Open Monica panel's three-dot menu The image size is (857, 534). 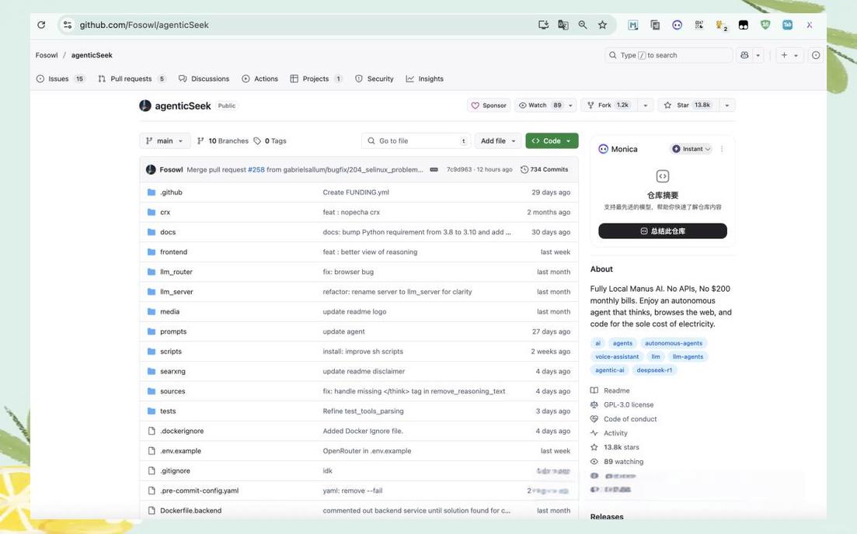click(x=722, y=149)
